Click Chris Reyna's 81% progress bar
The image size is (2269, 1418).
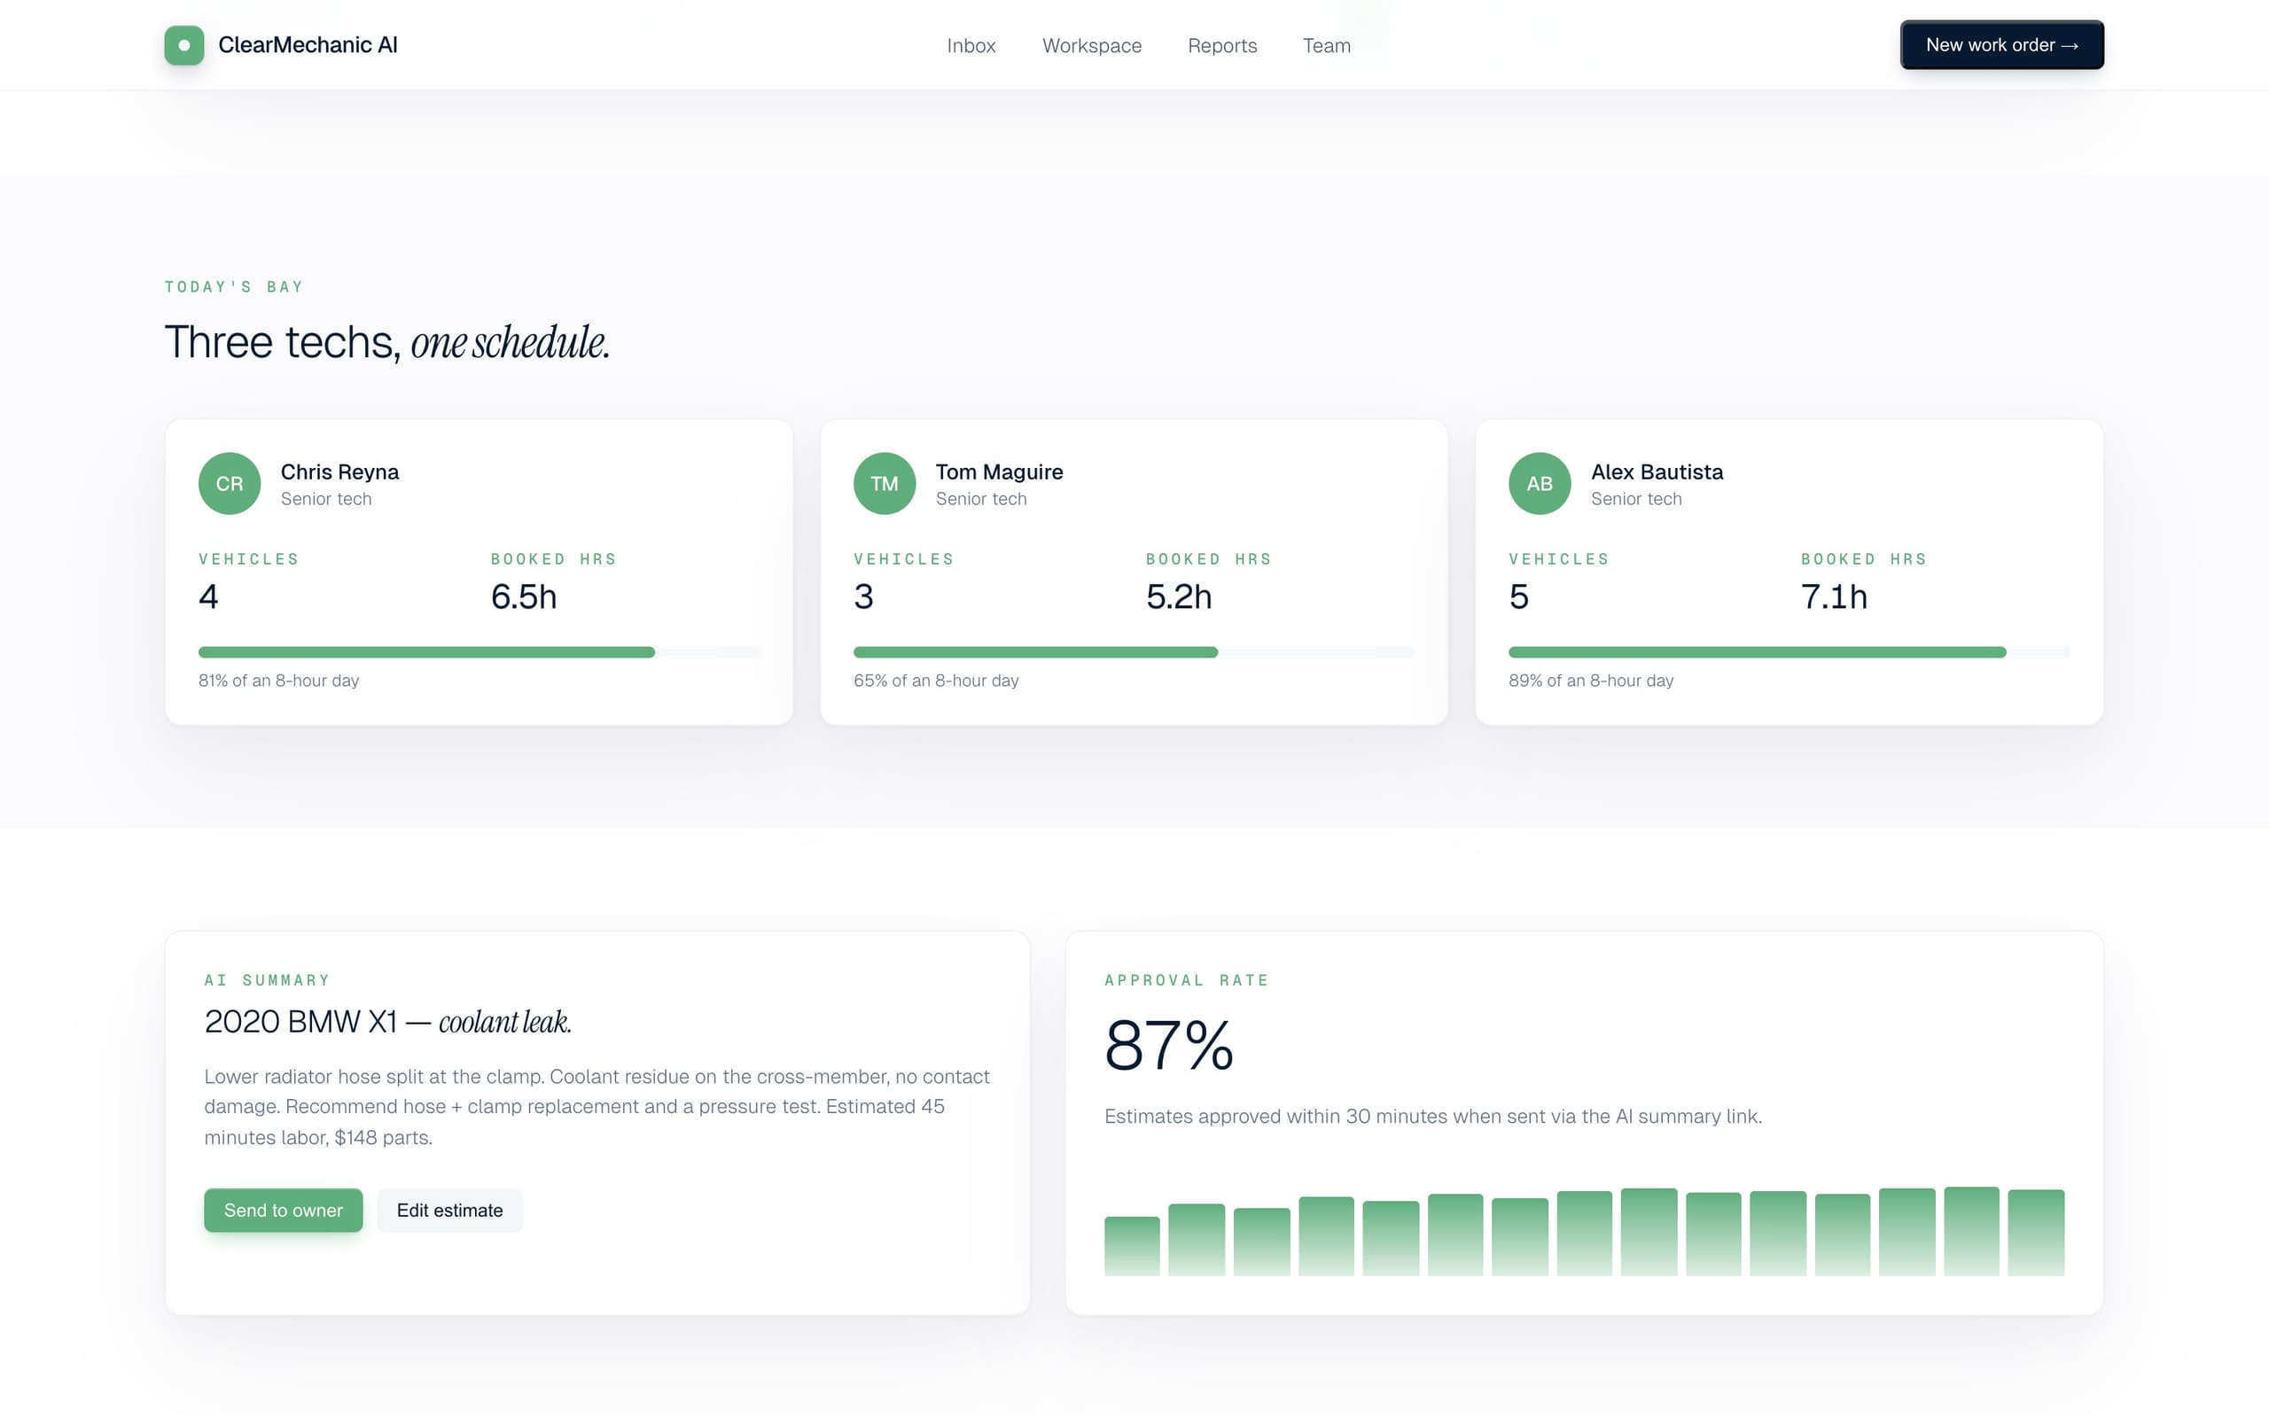479,651
